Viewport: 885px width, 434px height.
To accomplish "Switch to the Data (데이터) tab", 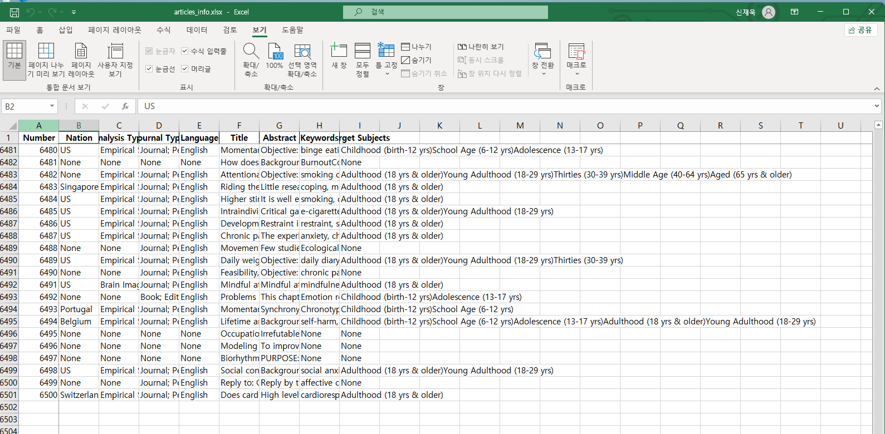I will pyautogui.click(x=197, y=30).
